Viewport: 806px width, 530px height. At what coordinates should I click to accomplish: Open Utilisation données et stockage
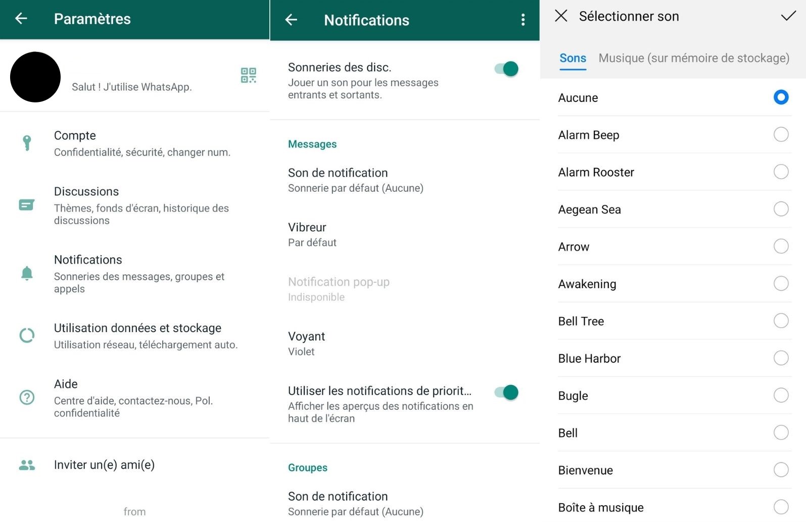point(134,336)
